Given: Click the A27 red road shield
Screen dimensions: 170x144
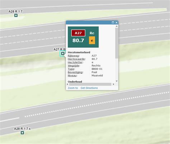Looking at the screenshot, I should (x=78, y=33).
